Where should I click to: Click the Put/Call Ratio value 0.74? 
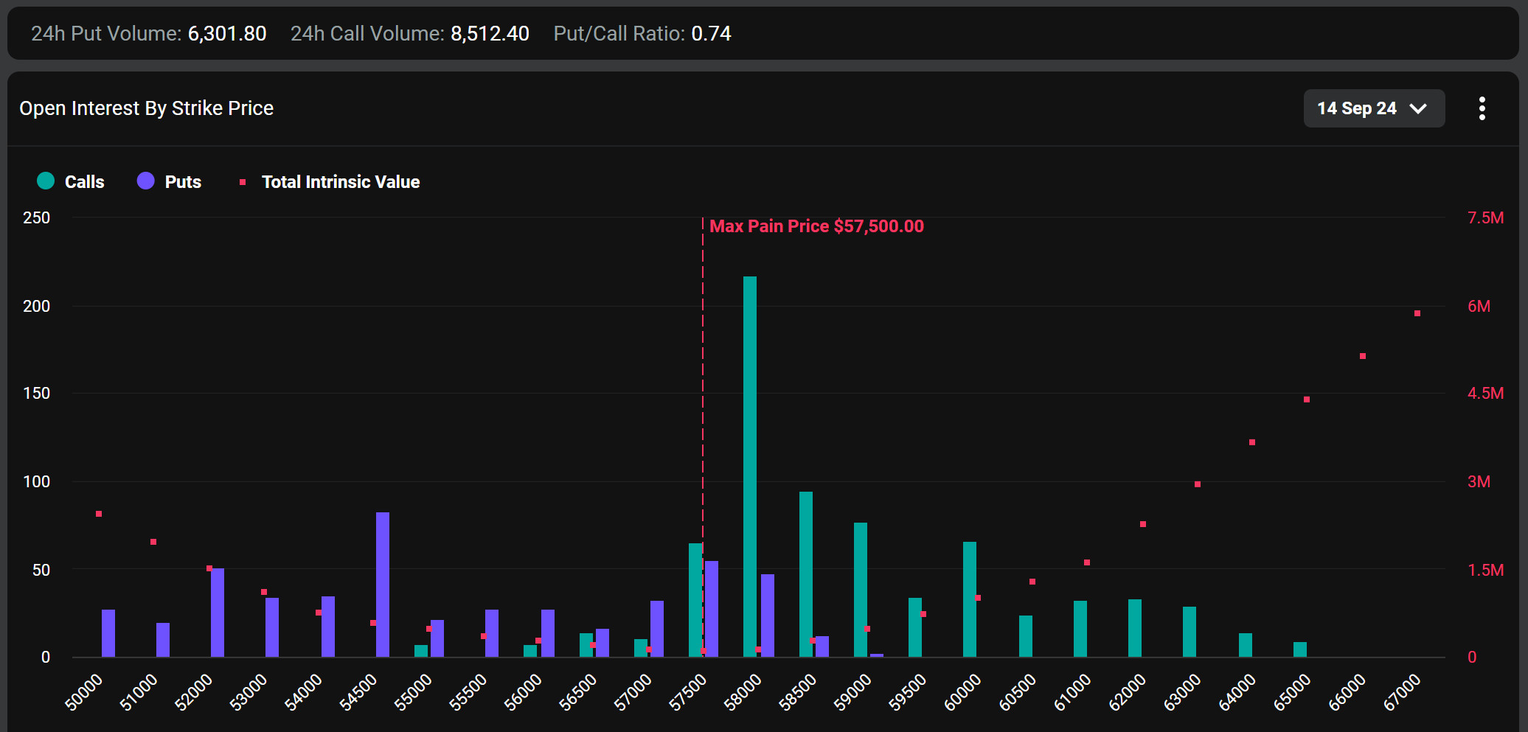coord(711,33)
